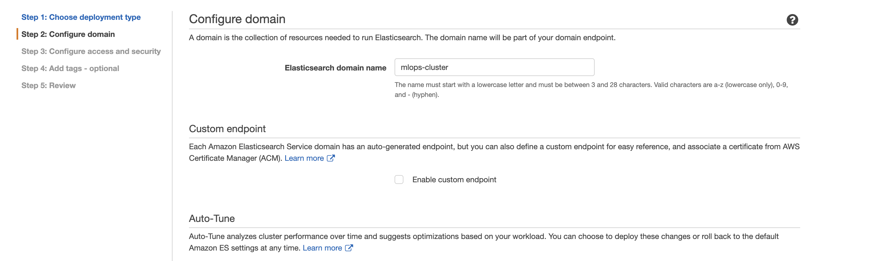Open Learn more link about Auto-Tune
The height and width of the screenshot is (261, 879).
(322, 248)
